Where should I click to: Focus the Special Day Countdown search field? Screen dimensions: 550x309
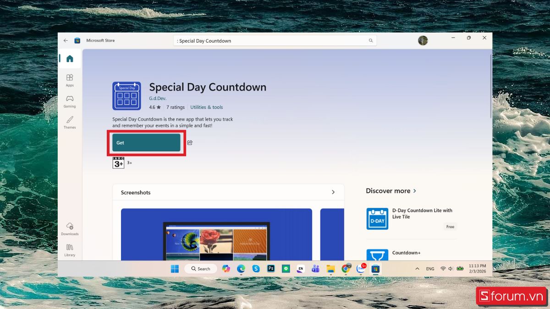275,41
